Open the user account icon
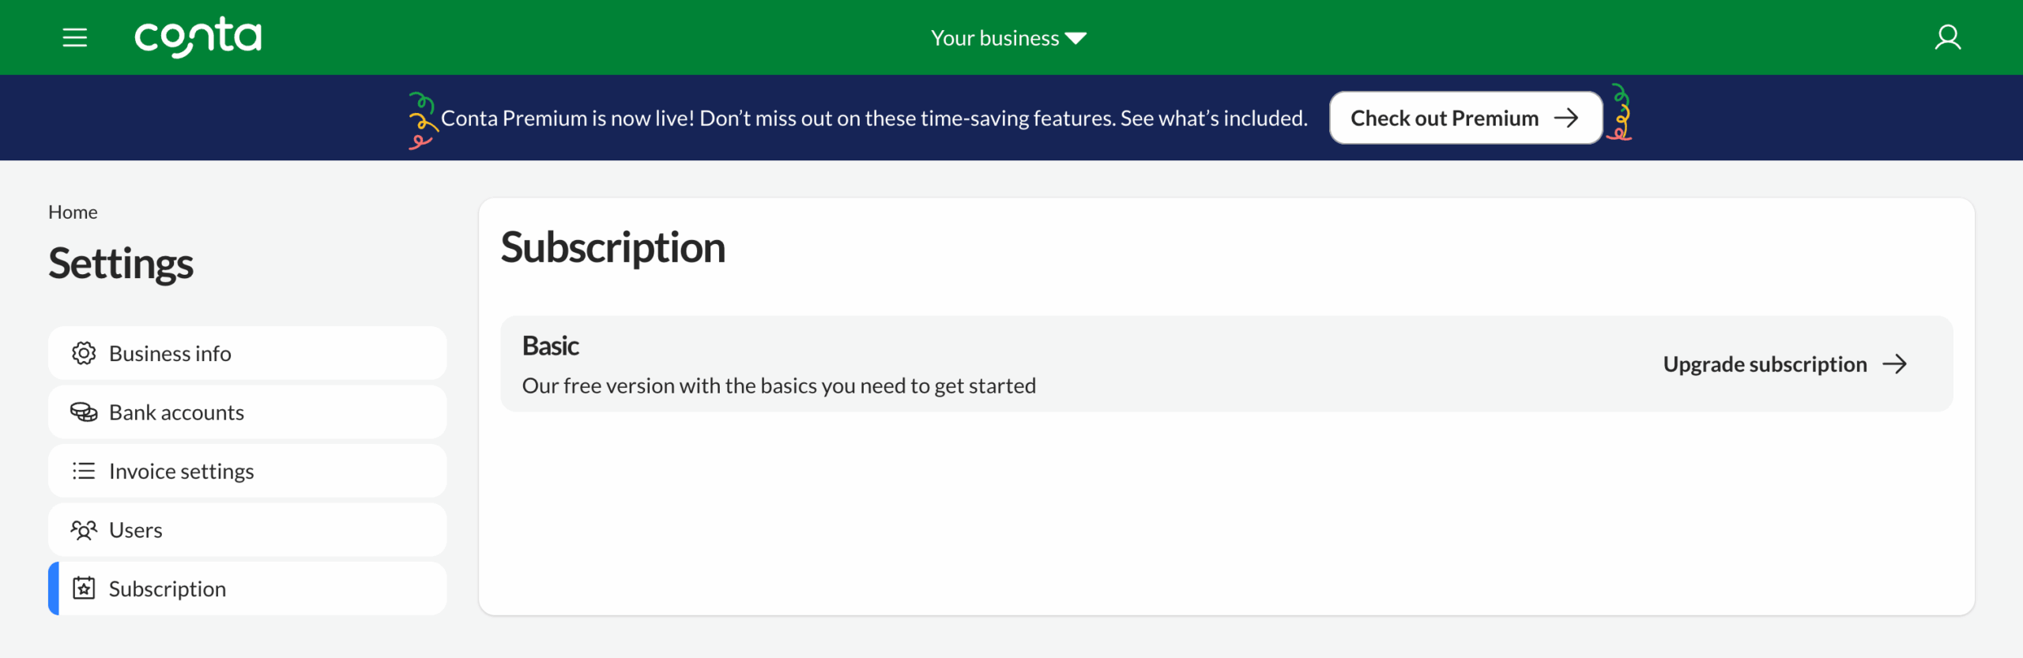2023x658 pixels. pos(1948,37)
